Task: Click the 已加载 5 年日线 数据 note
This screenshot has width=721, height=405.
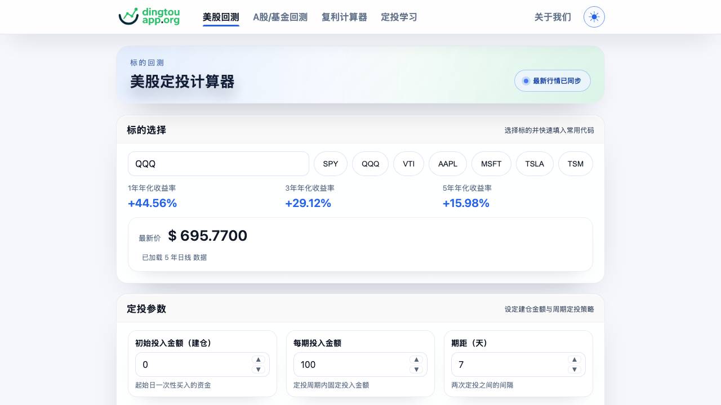Action: click(x=175, y=257)
